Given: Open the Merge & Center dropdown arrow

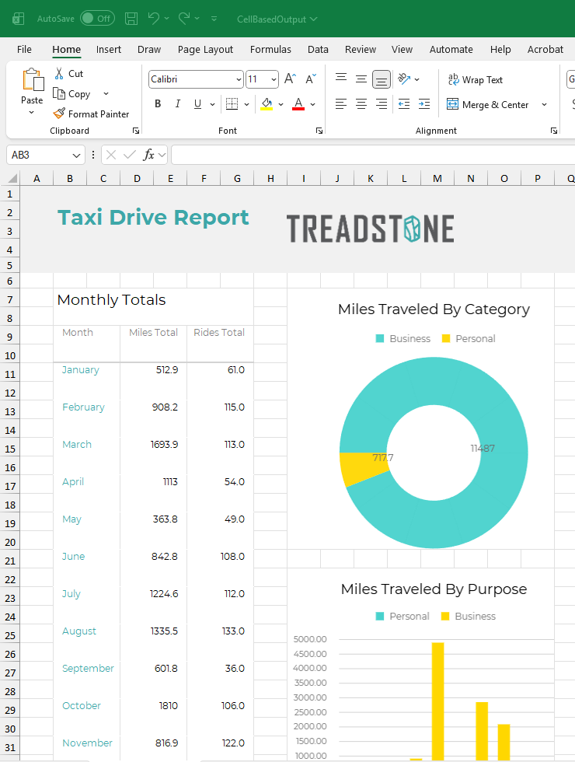Looking at the screenshot, I should tap(544, 105).
